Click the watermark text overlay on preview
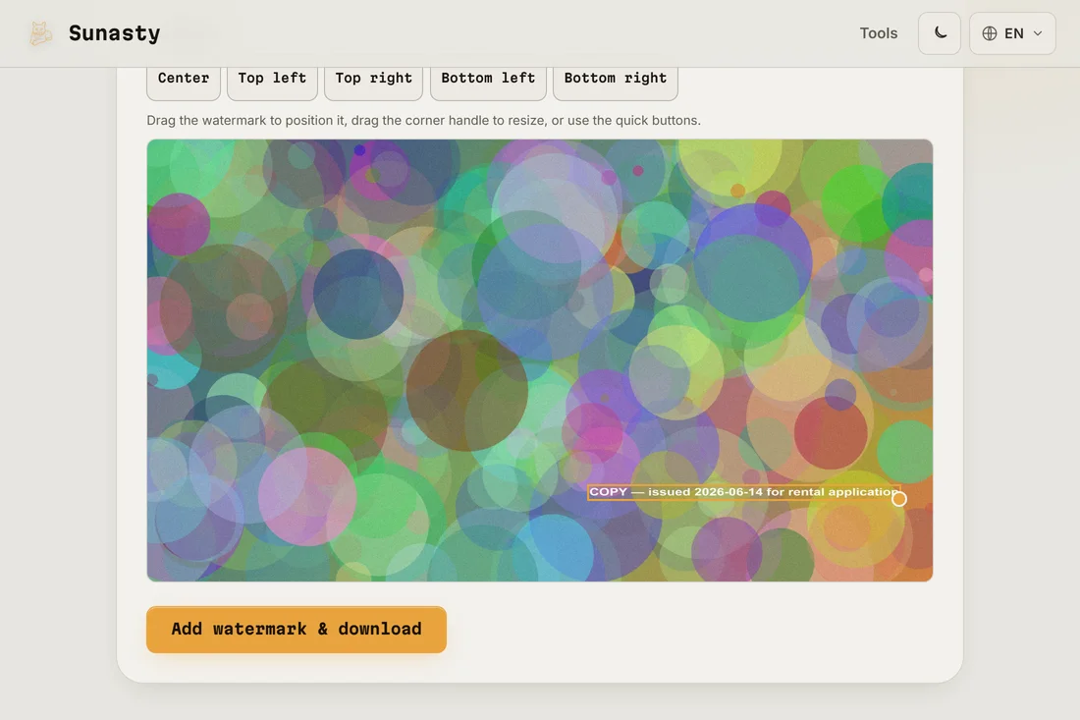The height and width of the screenshot is (720, 1080). click(x=743, y=492)
